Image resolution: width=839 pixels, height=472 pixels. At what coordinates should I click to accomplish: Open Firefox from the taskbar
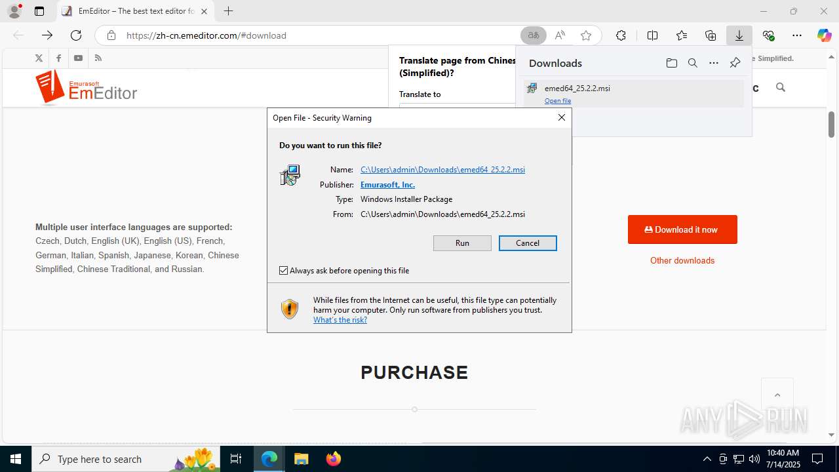pos(333,459)
